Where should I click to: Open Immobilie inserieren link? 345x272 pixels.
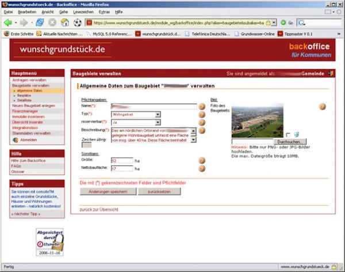[x=28, y=117]
